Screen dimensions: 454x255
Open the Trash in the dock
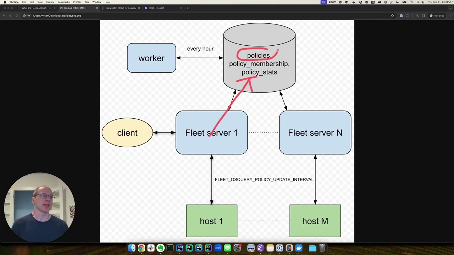322,248
